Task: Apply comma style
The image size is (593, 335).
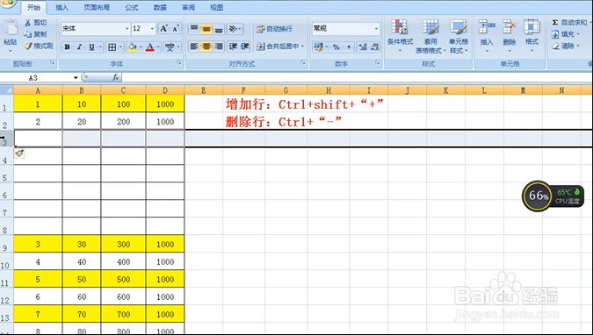Action: [348, 46]
